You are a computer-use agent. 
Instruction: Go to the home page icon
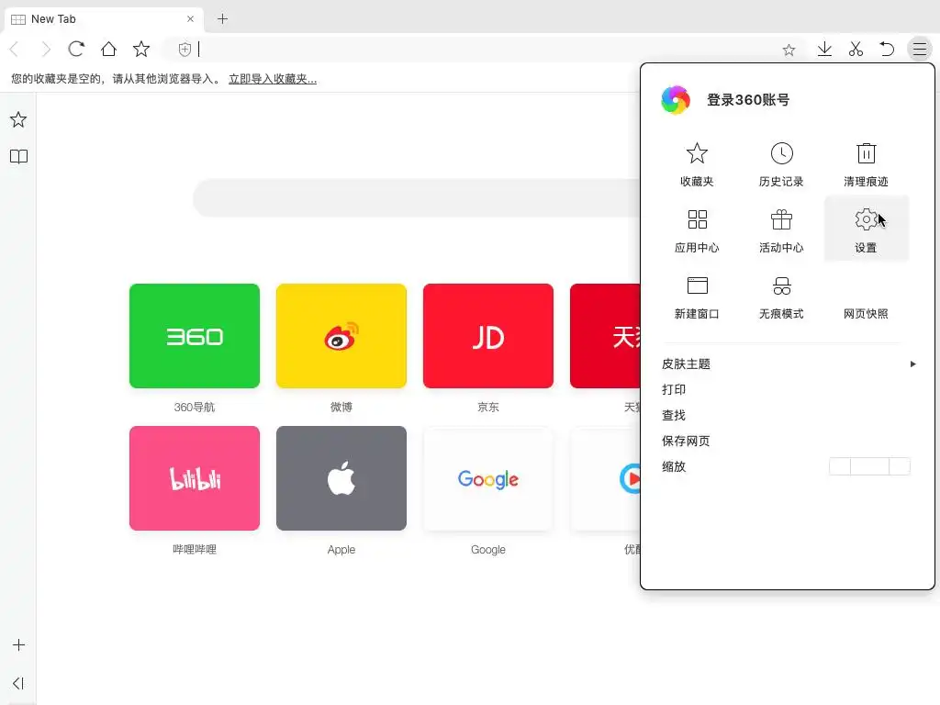108,50
